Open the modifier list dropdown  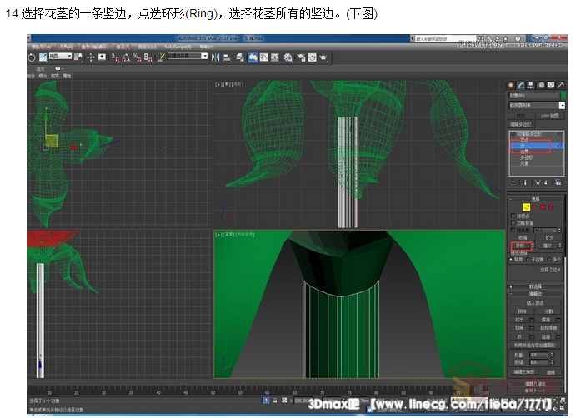tap(532, 106)
